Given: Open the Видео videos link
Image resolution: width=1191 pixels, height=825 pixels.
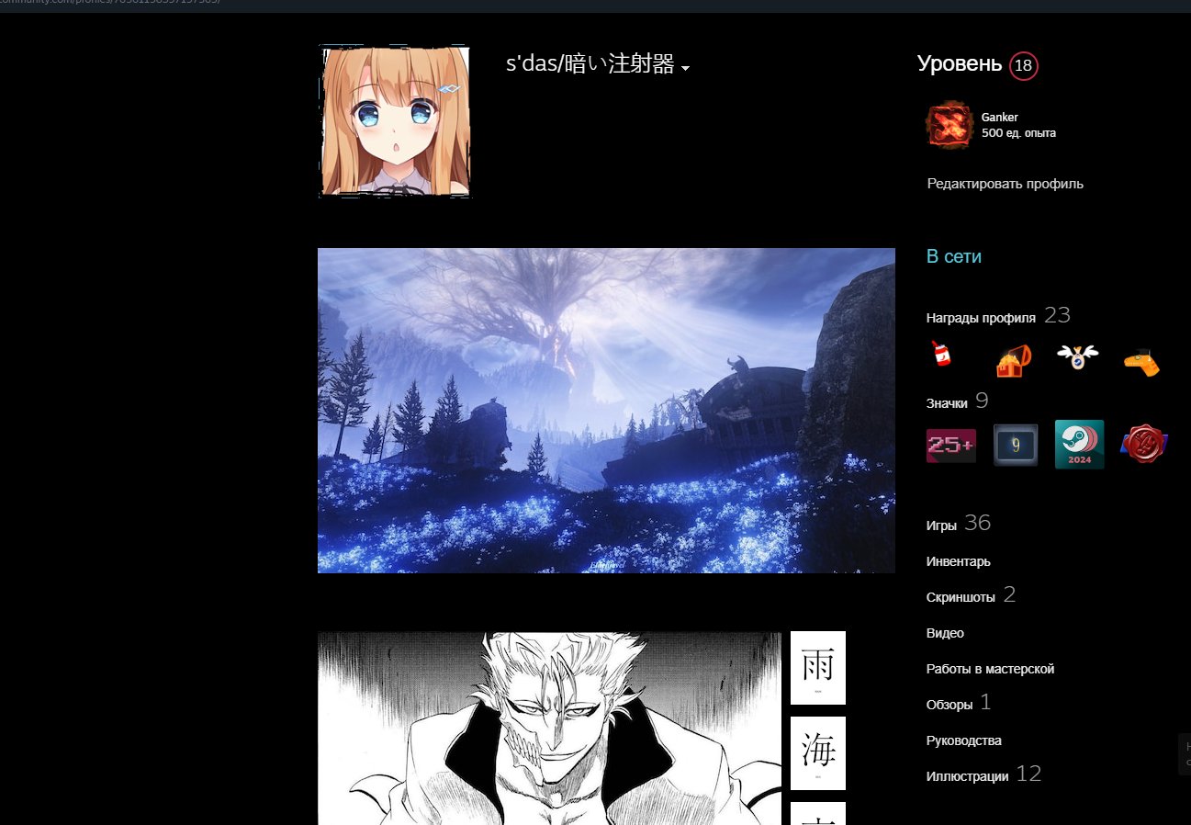Looking at the screenshot, I should tap(945, 633).
